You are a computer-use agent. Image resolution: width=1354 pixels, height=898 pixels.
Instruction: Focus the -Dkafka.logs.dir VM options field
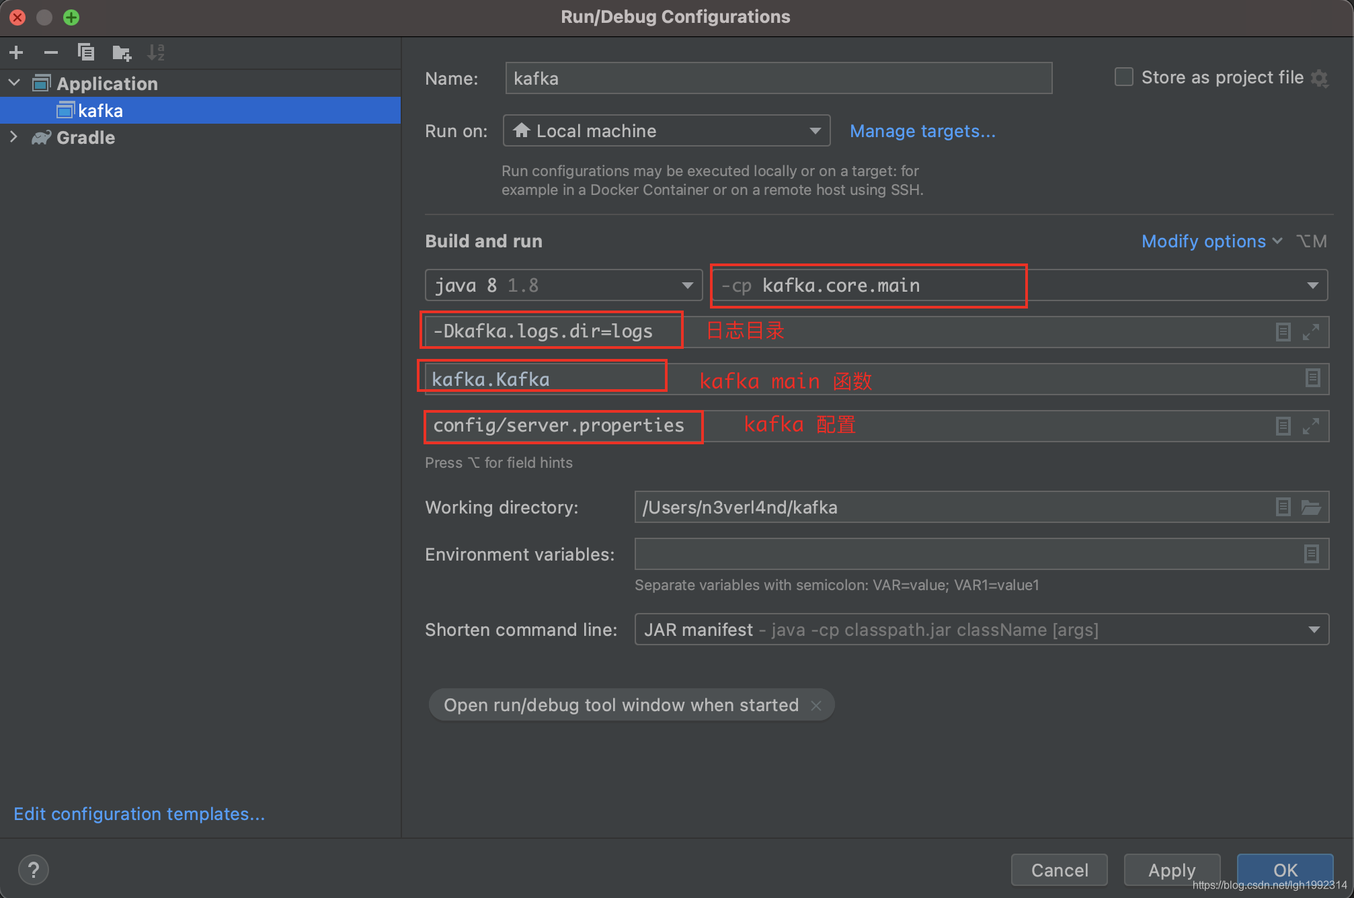877,332
